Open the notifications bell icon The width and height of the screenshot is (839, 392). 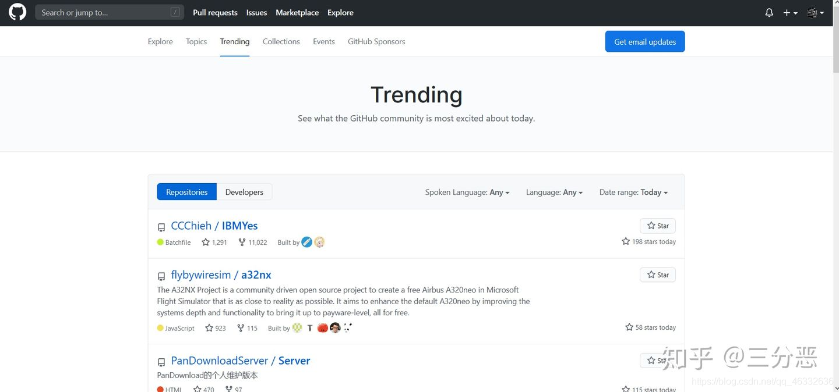(x=769, y=12)
